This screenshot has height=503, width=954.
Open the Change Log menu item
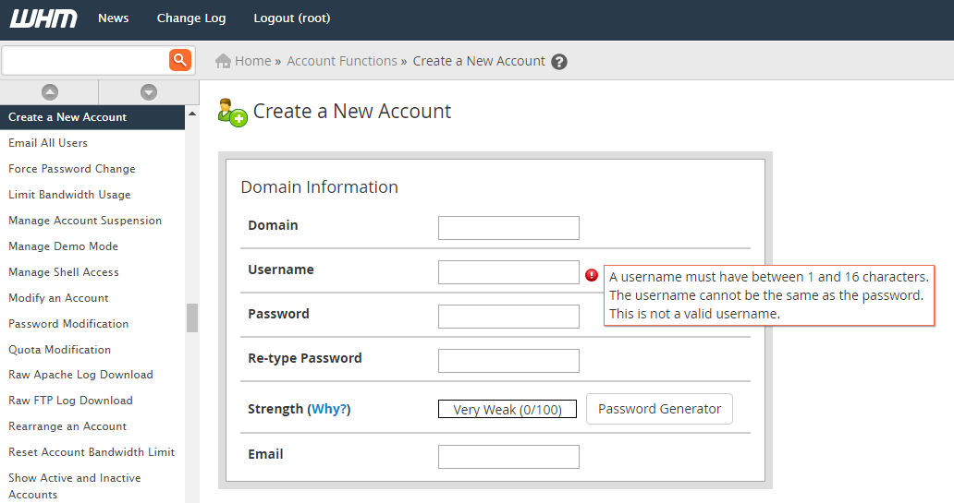(191, 18)
